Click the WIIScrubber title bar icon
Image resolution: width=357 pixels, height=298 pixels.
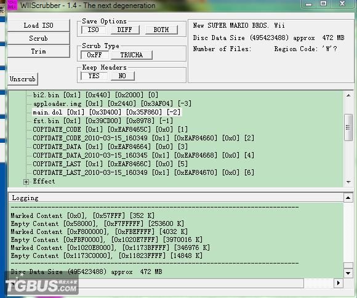[x=12, y=5]
